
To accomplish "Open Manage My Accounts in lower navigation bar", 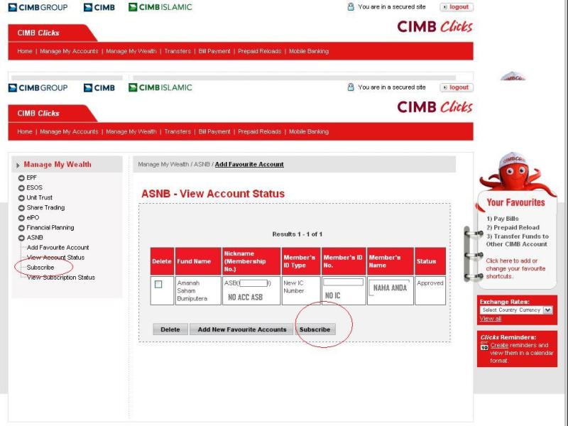I will [x=69, y=131].
